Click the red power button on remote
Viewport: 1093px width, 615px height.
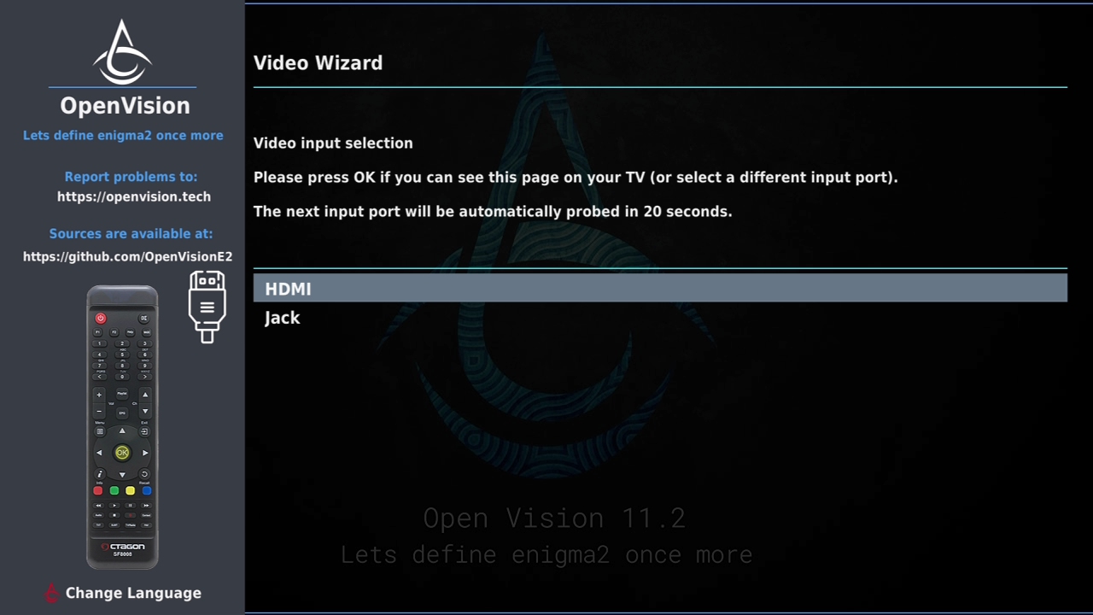[101, 319]
